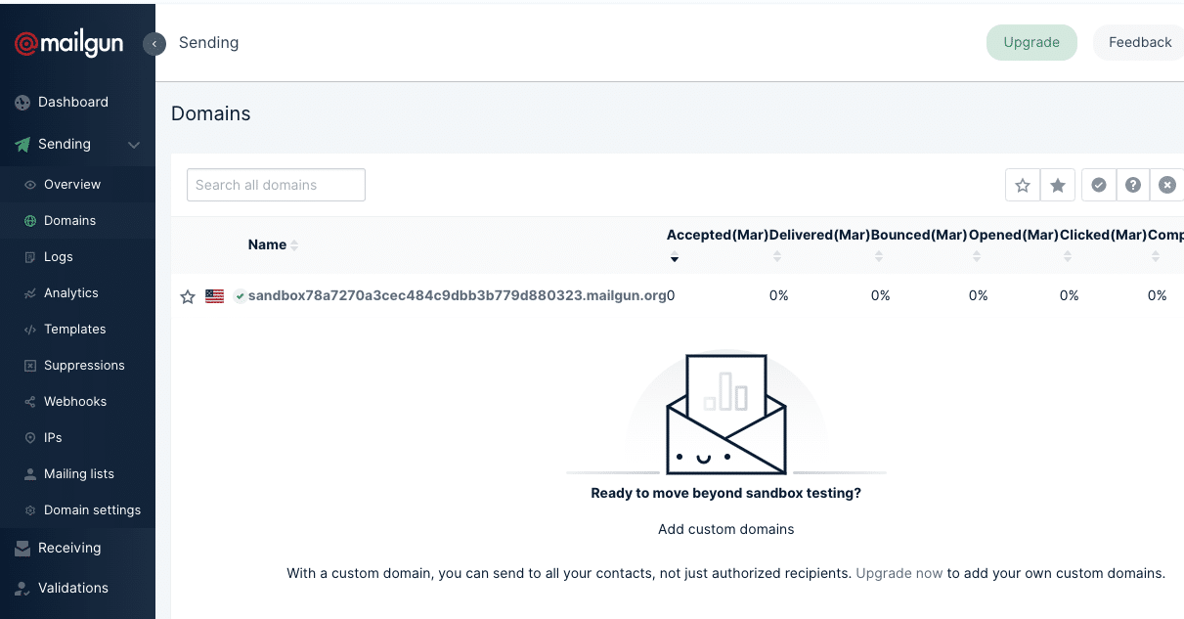Image resolution: width=1184 pixels, height=619 pixels.
Task: Click the Upgrade button
Action: [x=1031, y=42]
